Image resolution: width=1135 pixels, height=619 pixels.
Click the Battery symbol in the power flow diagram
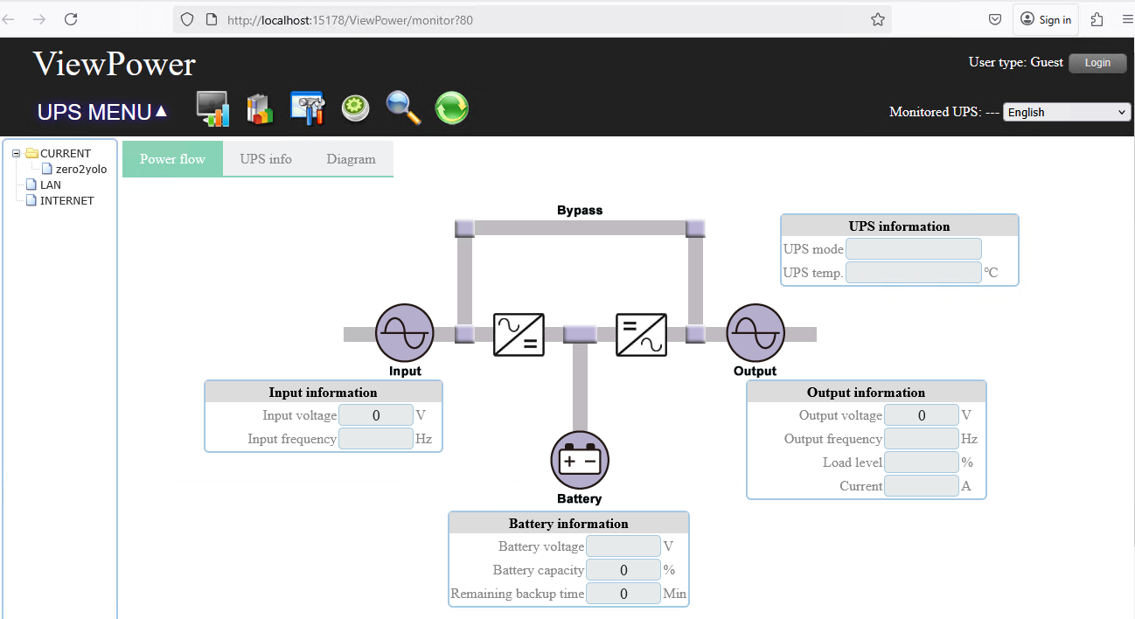coord(579,460)
